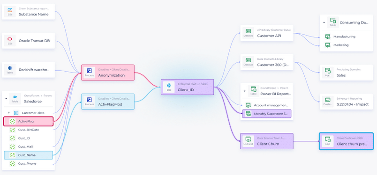This screenshot has height=175, width=377.
Task: Click the Oracle DB icon
Action: click(x=10, y=39)
